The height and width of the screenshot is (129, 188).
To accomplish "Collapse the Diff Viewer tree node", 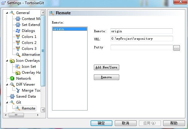I will [x=7, y=85].
